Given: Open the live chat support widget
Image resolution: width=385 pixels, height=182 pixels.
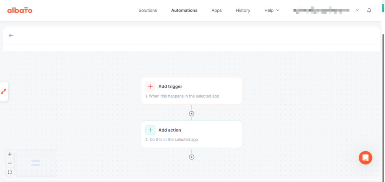Looking at the screenshot, I should pyautogui.click(x=365, y=158).
